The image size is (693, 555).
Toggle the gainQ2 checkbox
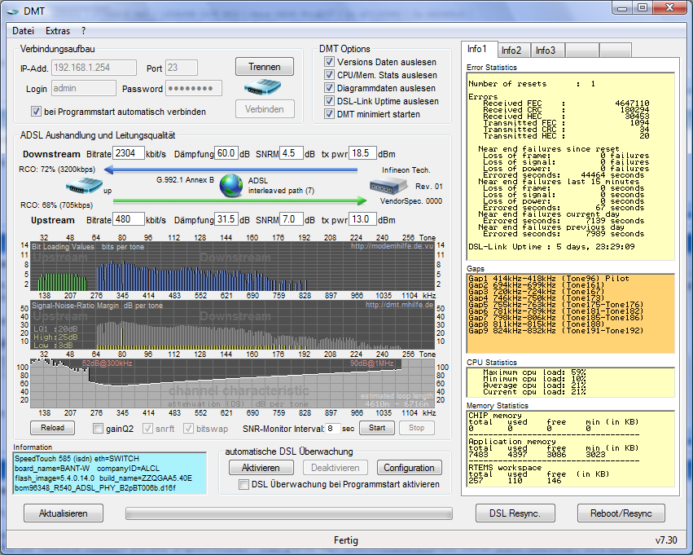pyautogui.click(x=98, y=428)
